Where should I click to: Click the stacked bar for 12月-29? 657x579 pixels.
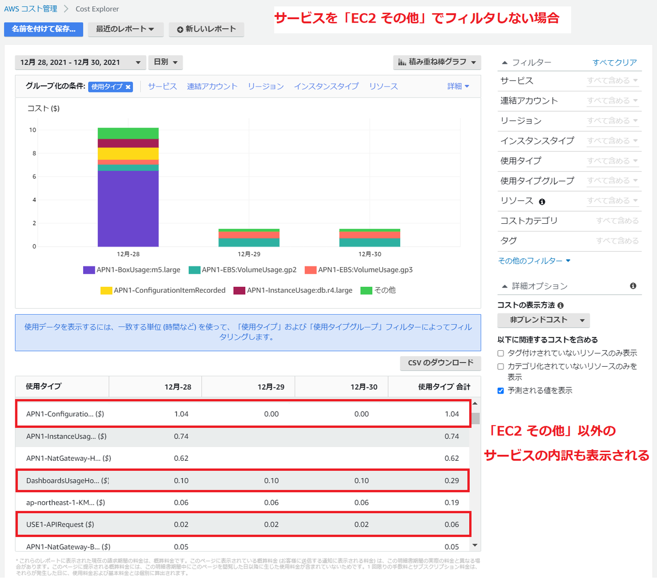point(249,238)
